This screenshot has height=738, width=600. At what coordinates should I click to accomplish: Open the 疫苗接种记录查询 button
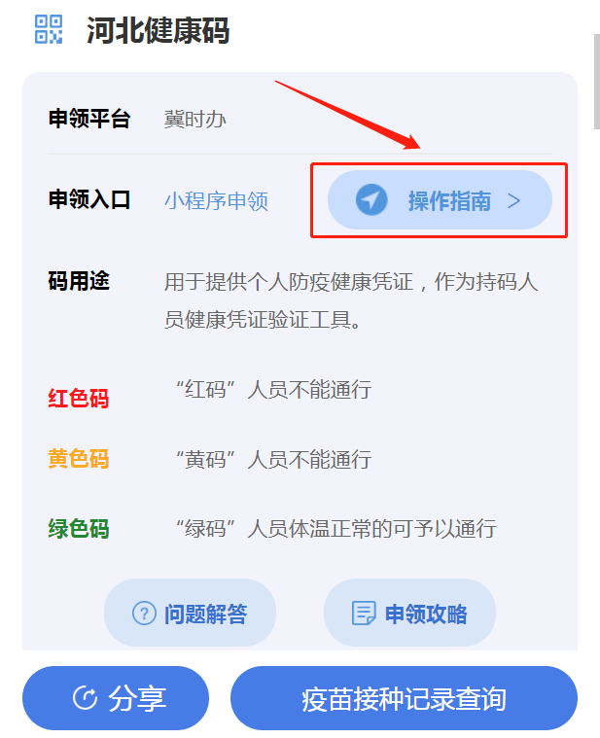click(x=404, y=698)
